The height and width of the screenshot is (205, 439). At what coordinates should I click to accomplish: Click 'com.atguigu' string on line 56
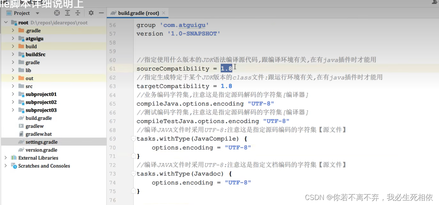point(184,25)
